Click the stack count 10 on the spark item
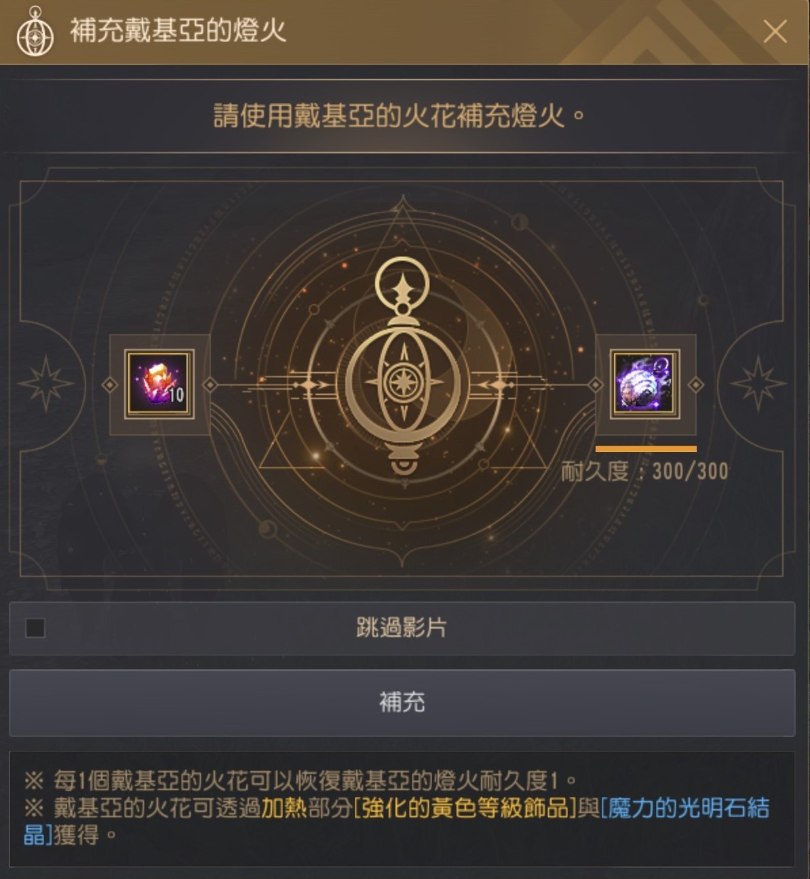This screenshot has height=879, width=810. click(x=176, y=395)
